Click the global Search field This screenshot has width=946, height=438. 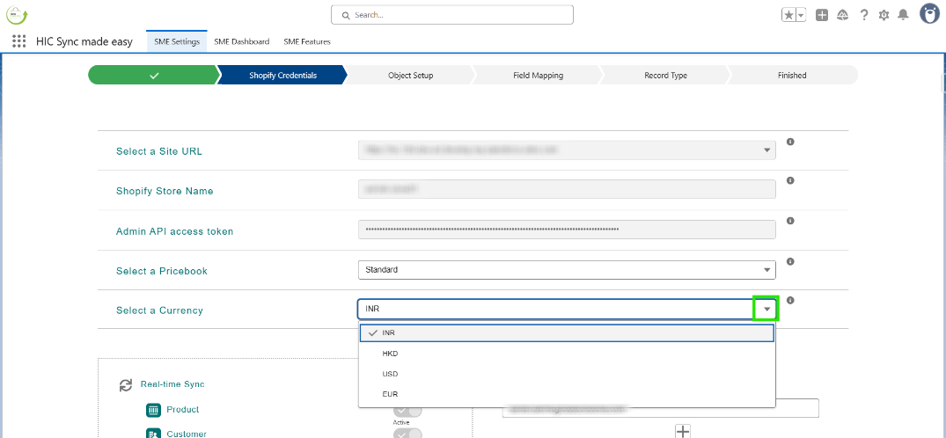452,14
